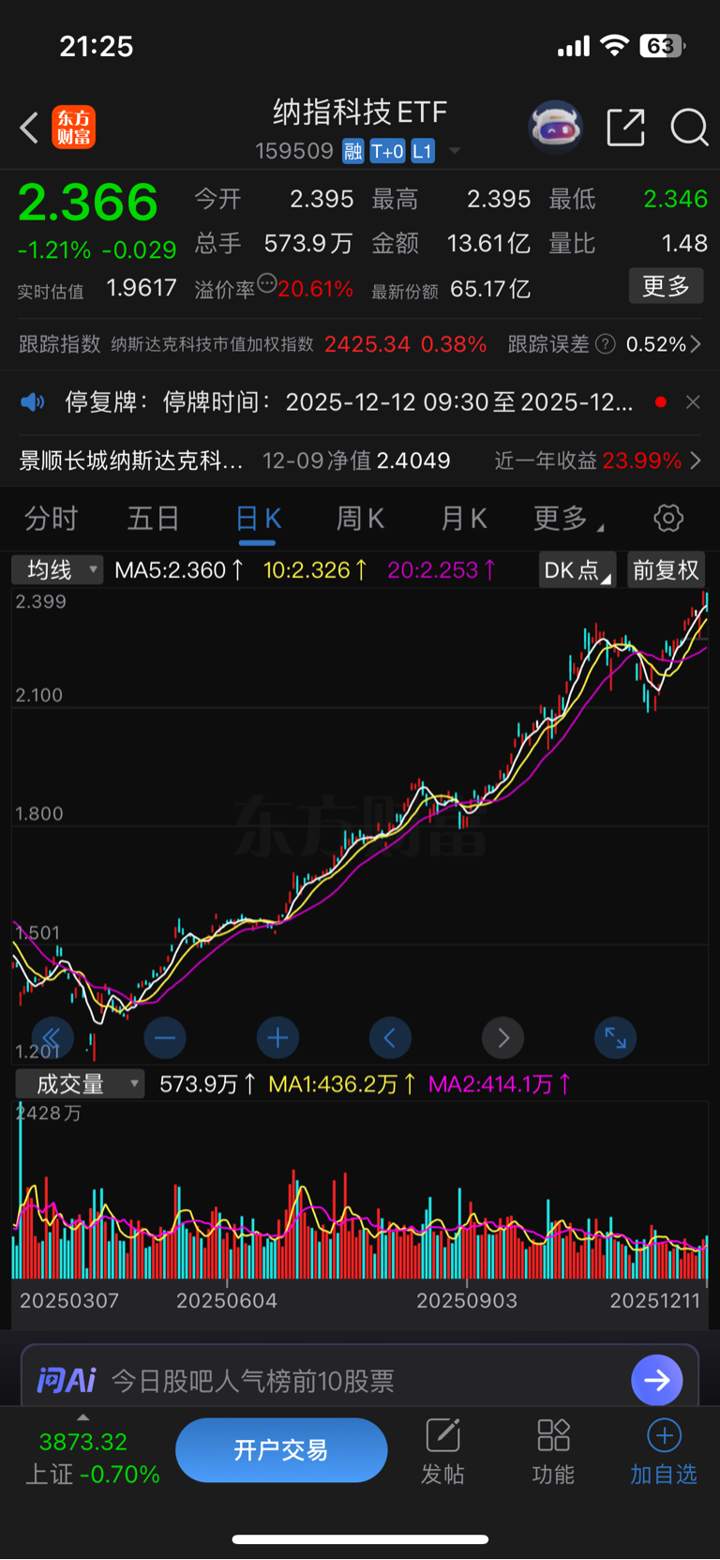Screen dimensions: 720x1560
Task: Open the 更多 quote details button
Action: coord(666,286)
